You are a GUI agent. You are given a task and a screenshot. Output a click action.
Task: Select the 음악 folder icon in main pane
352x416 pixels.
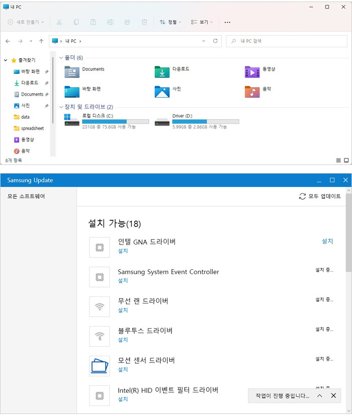pyautogui.click(x=252, y=92)
